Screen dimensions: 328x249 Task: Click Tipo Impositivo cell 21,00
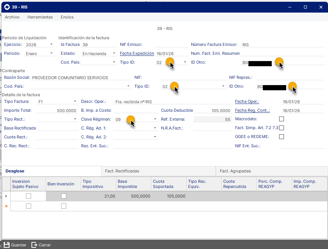(98, 196)
